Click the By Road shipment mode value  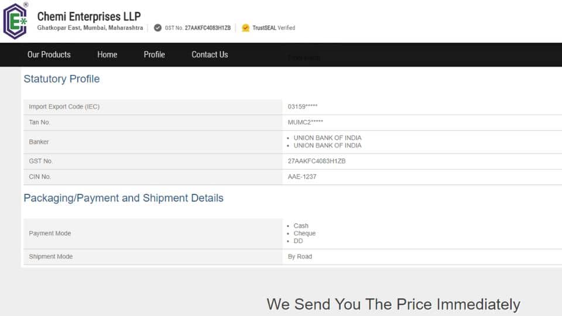point(300,257)
